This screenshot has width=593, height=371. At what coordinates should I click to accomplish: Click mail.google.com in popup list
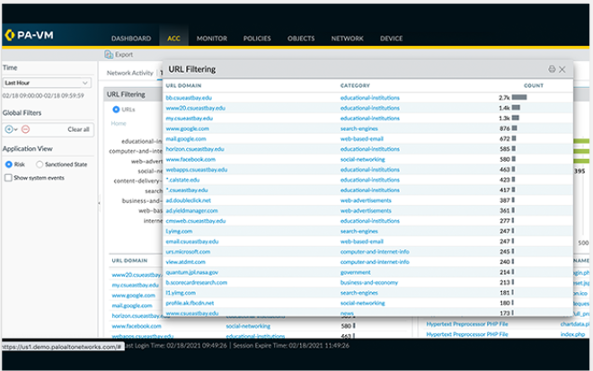[186, 139]
